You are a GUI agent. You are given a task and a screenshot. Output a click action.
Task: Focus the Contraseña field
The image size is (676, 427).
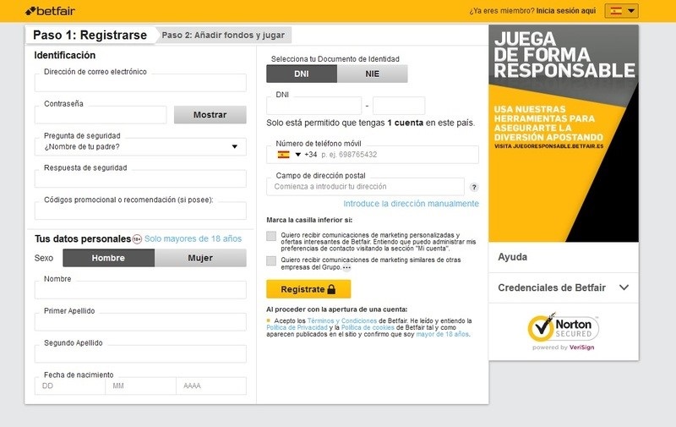[101, 115]
